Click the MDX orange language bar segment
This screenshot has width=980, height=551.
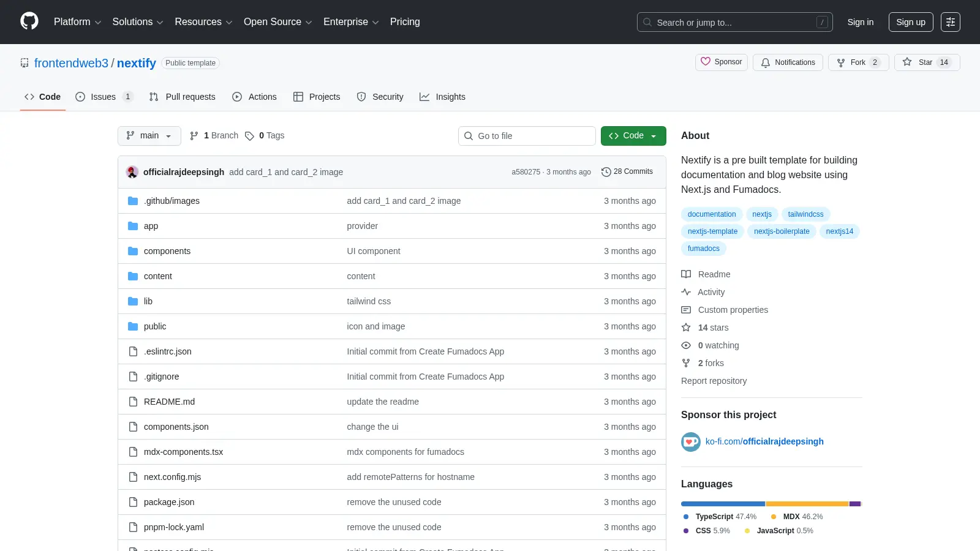click(x=807, y=504)
